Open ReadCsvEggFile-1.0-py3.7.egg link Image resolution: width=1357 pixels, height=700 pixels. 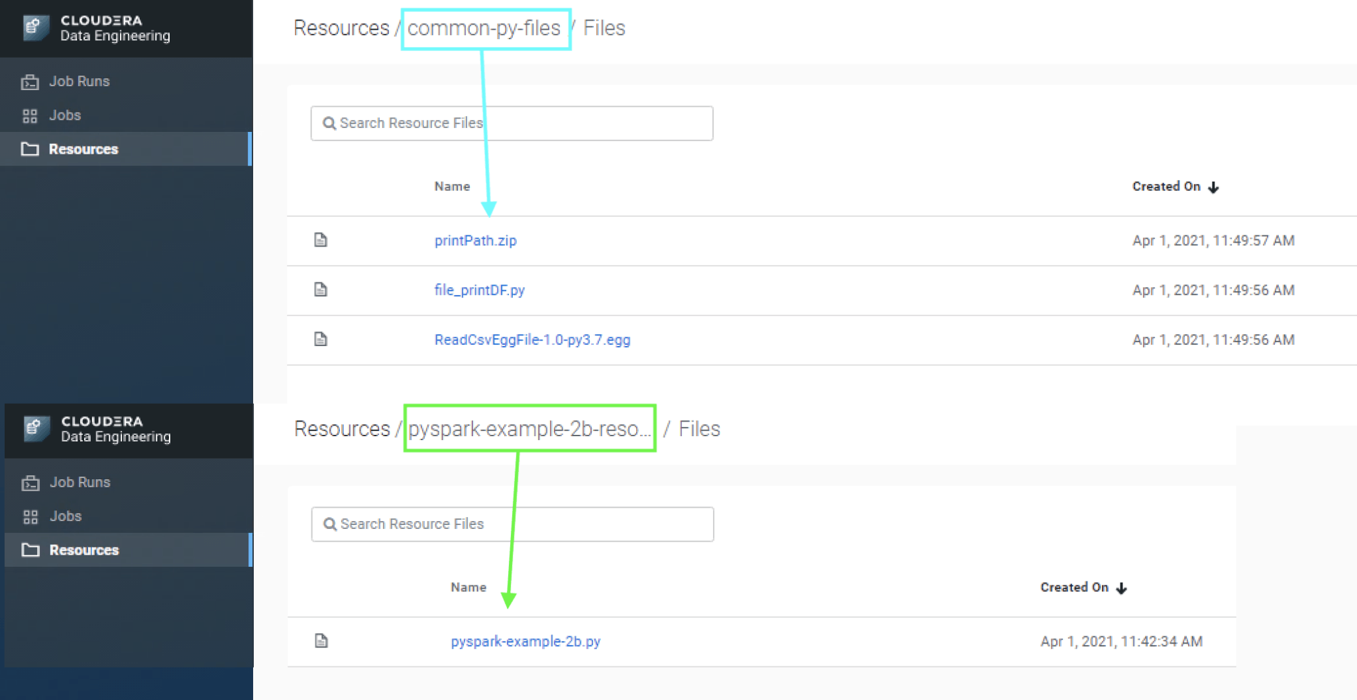pyautogui.click(x=532, y=340)
